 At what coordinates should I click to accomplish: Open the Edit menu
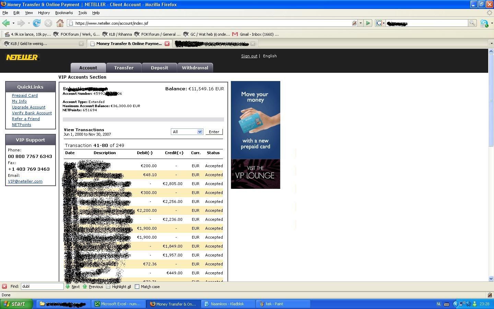pos(16,13)
